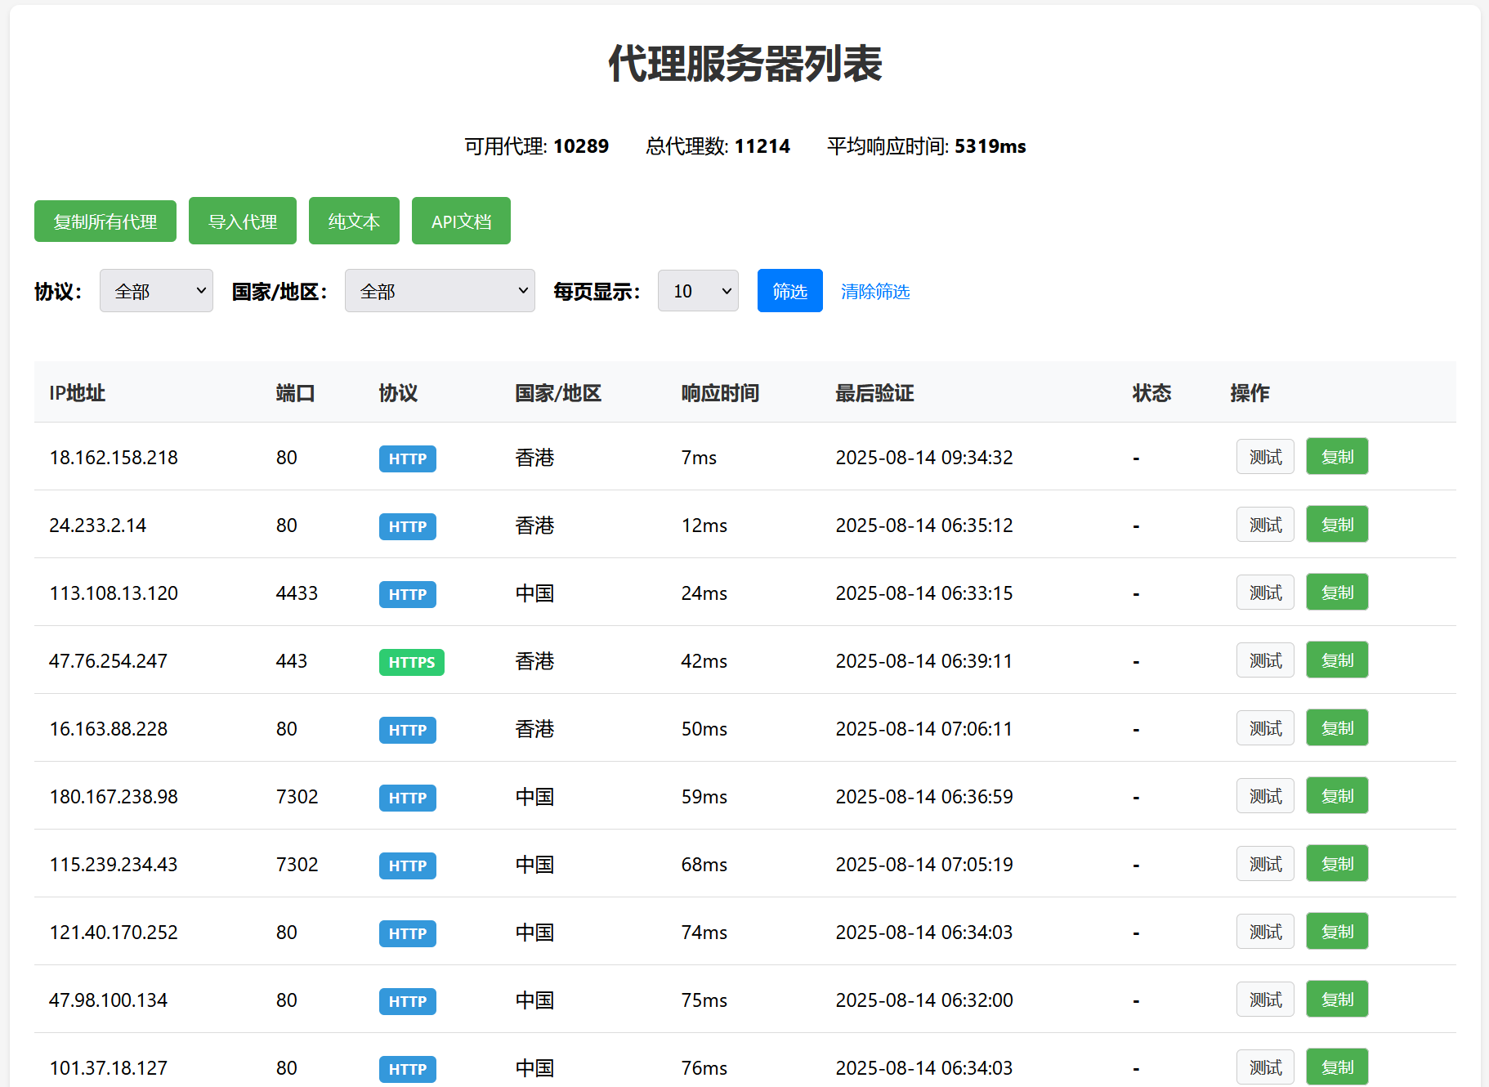Test proxy 47.98.100.134
This screenshot has width=1489, height=1087.
coord(1265,1000)
